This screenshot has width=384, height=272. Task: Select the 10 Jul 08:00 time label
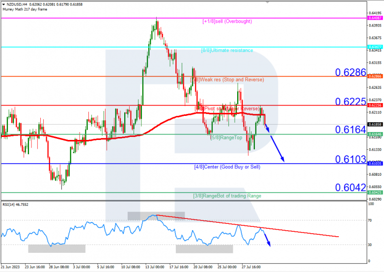[x=131, y=267]
